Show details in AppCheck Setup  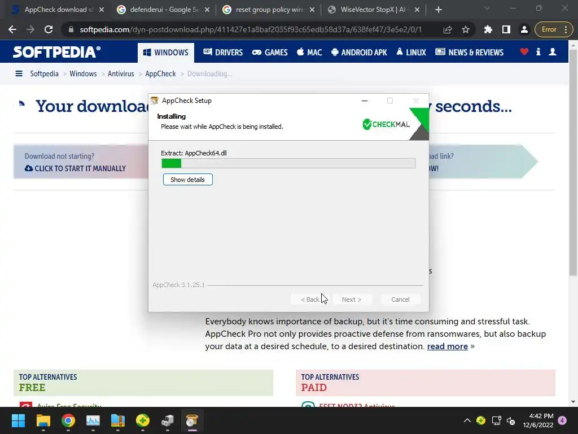(187, 180)
